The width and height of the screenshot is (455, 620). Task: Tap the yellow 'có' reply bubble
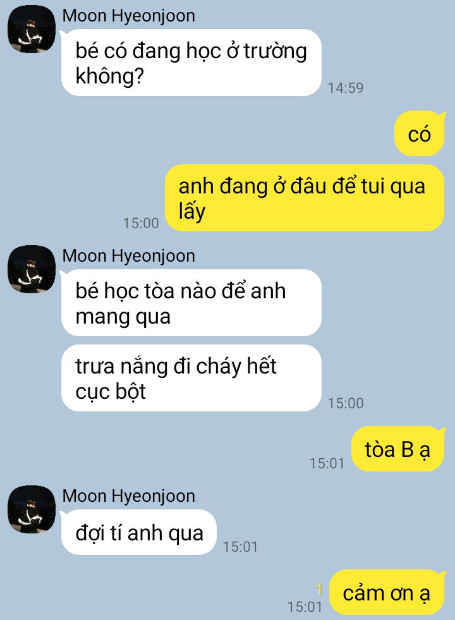pos(420,133)
